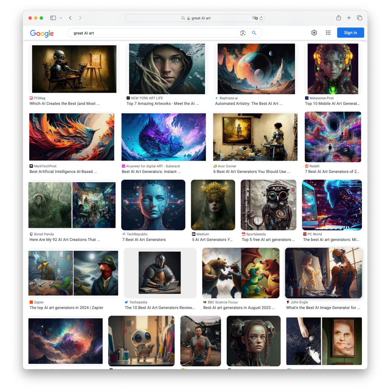390x390 pixels.
Task: Open the Google apps grid
Action: [328, 33]
